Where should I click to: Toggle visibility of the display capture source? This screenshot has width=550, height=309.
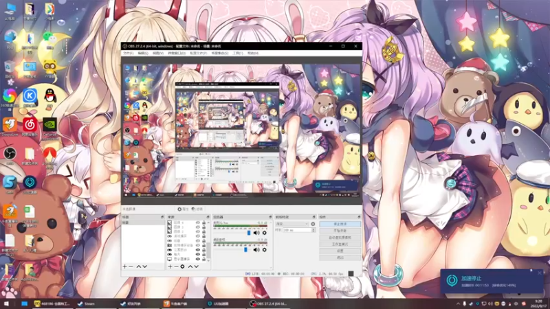198,259
